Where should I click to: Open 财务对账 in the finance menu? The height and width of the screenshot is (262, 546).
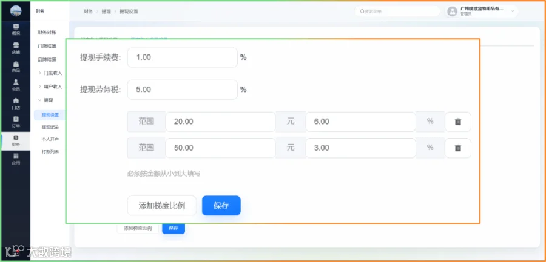click(47, 32)
